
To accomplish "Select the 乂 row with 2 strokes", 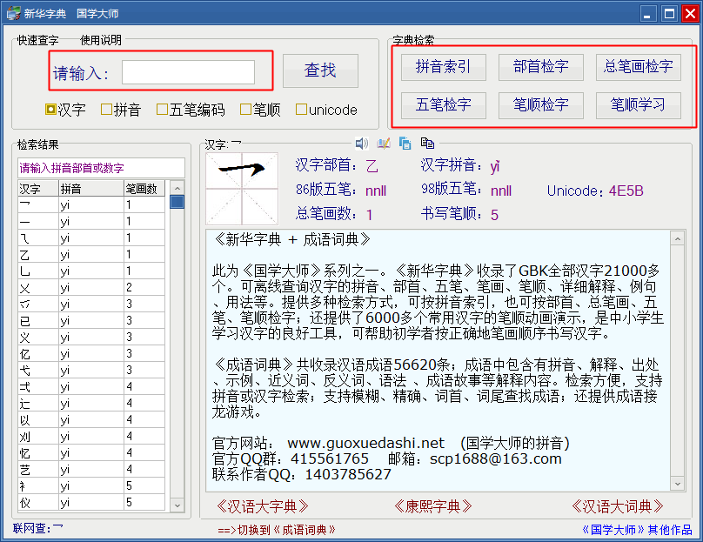I will [x=91, y=288].
